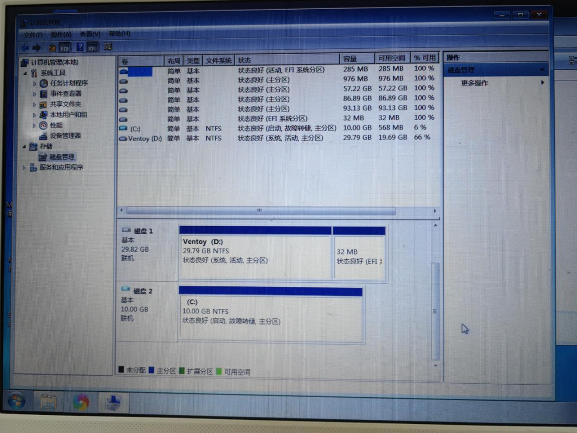Viewport: 577px width, 433px height.
Task: Open Help with the question mark icon
Action: pos(80,47)
